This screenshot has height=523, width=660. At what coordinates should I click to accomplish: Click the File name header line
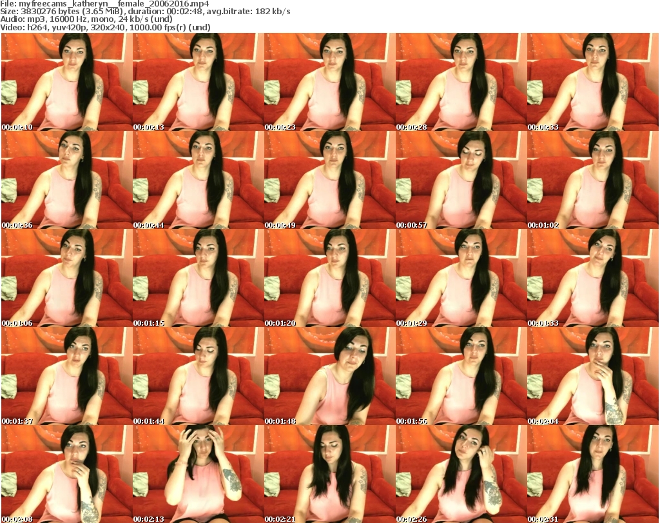(104, 4)
